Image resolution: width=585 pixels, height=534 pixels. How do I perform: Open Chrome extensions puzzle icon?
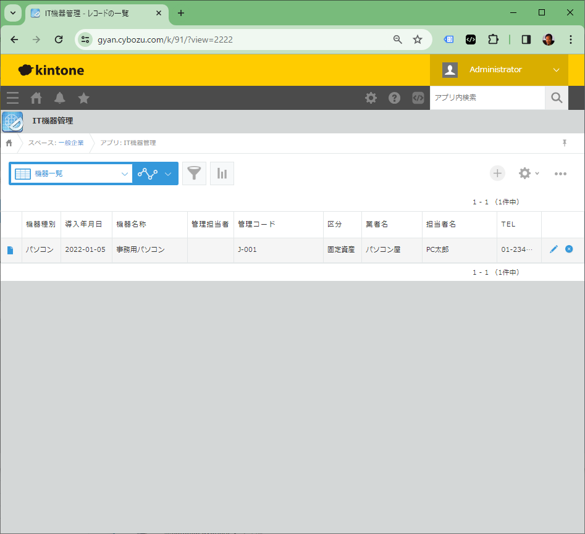[x=493, y=40]
